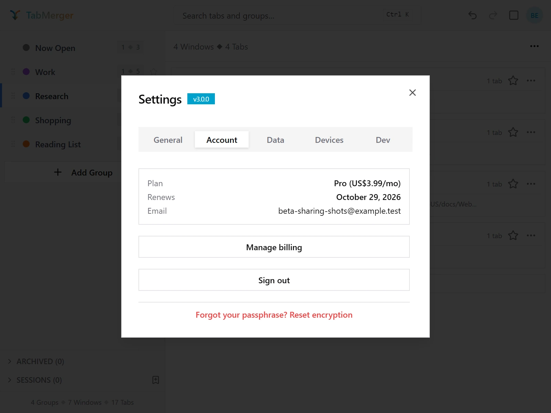Close the Settings dialog with the X
The image size is (551, 413).
pos(412,93)
